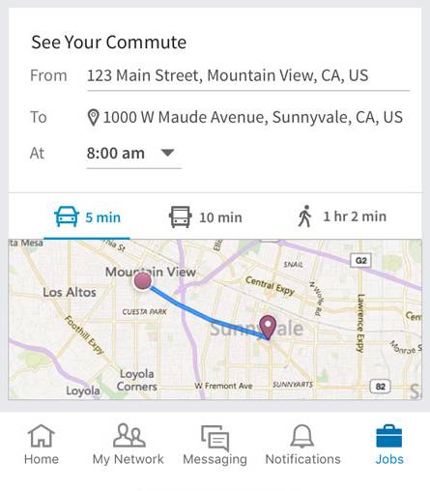Edit the From address 123 Main Street field
Screen dimensions: 430x491
(248, 76)
